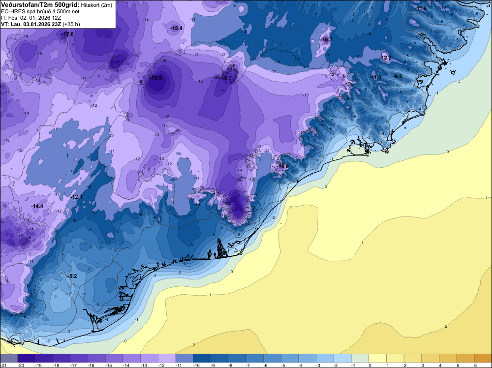This screenshot has height=368, width=492.
Task: Click the -11.2 bold temperature value
Action: (x=375, y=78)
